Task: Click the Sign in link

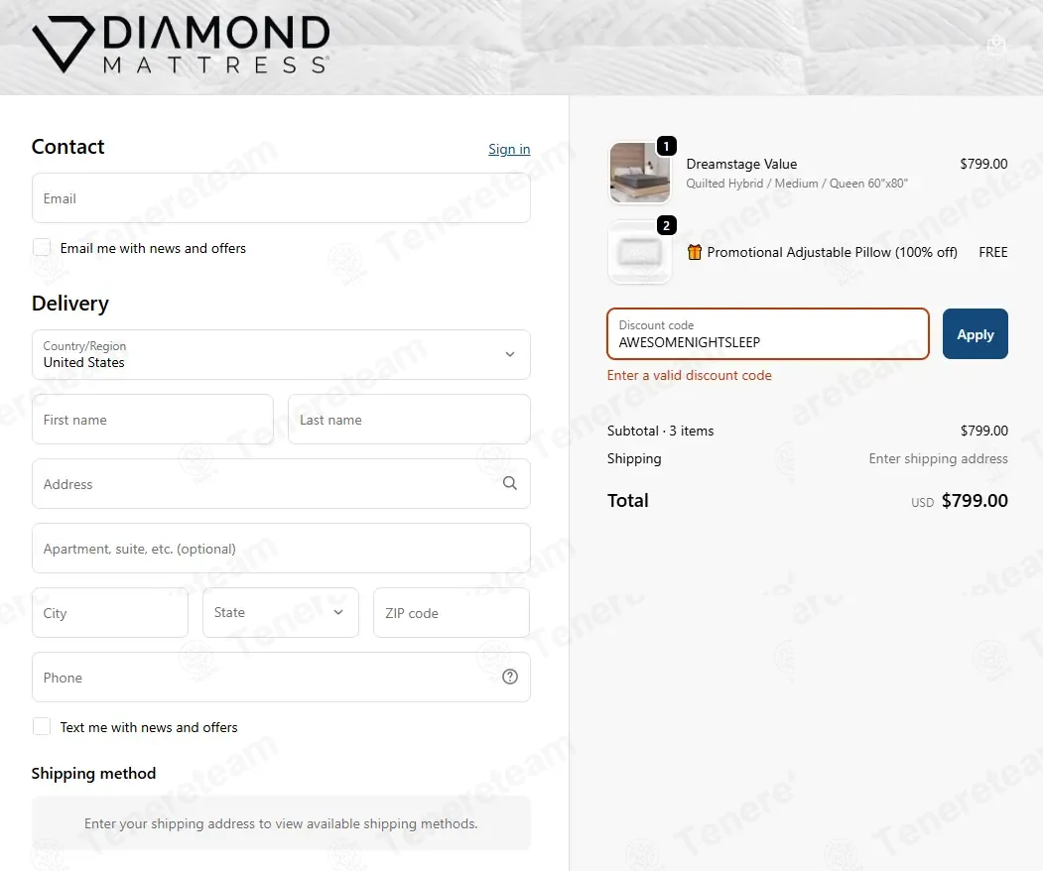Action: [509, 149]
